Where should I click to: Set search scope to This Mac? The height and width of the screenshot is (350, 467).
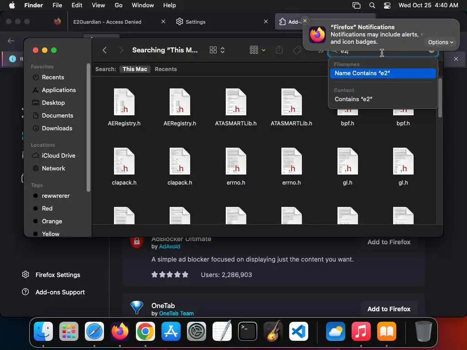[135, 69]
